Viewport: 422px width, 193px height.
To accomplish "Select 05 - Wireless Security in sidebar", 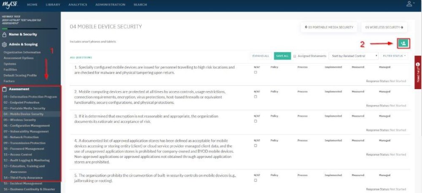I will (x=20, y=120).
